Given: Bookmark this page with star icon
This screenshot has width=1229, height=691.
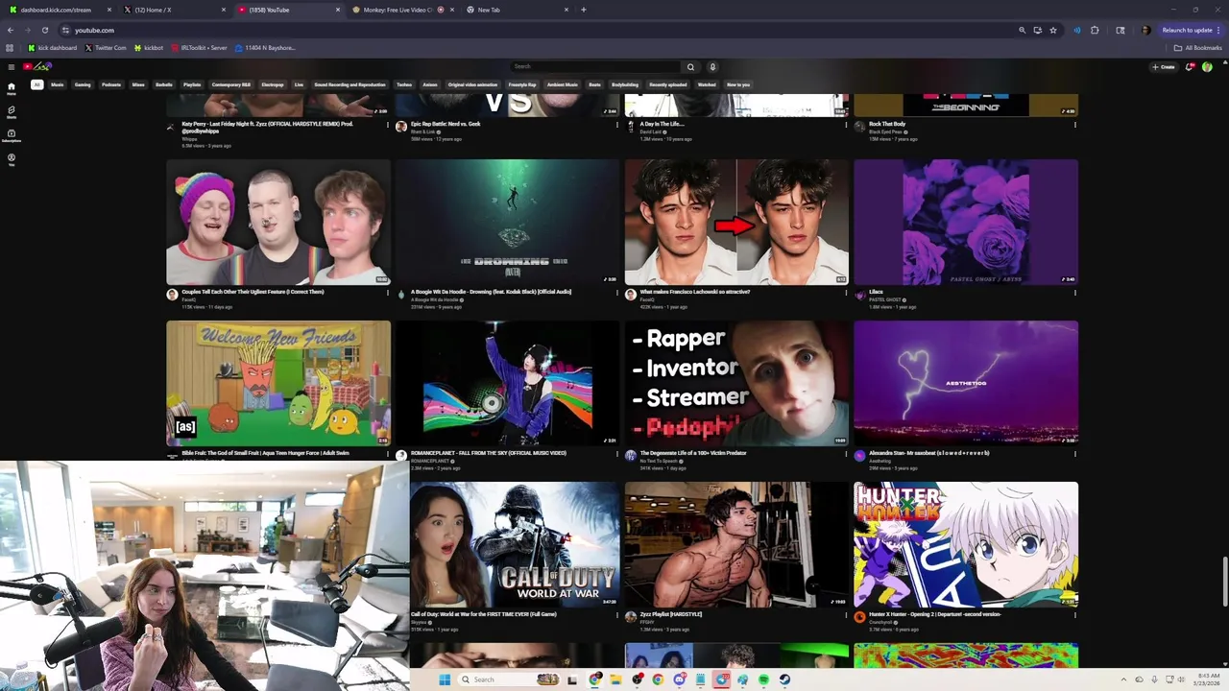Looking at the screenshot, I should (x=1052, y=30).
